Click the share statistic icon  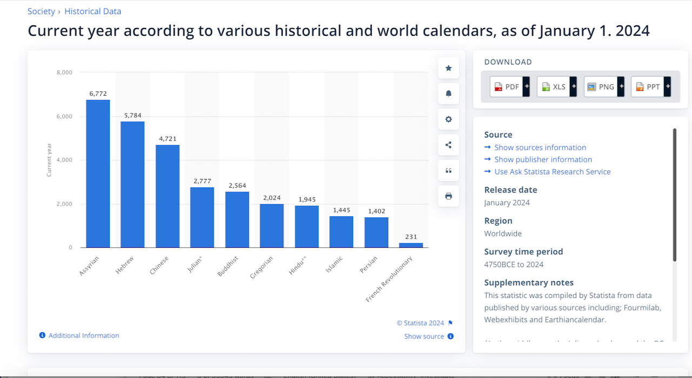[x=448, y=145]
